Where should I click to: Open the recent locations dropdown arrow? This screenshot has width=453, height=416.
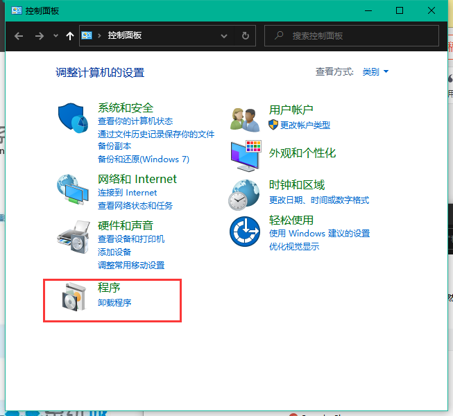coord(55,36)
